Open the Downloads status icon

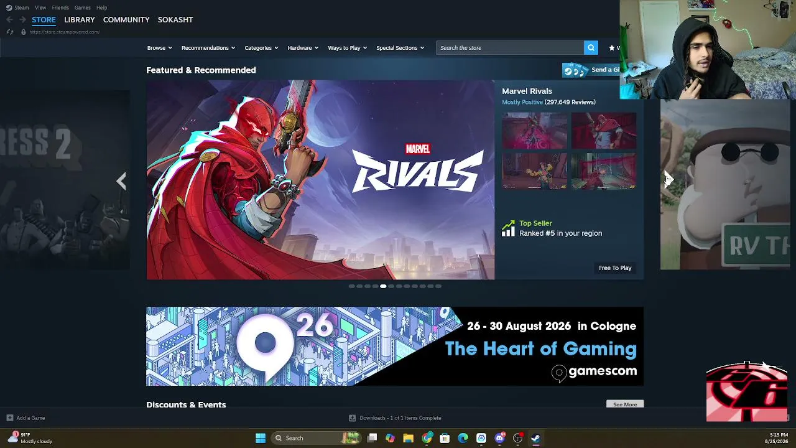pos(352,418)
